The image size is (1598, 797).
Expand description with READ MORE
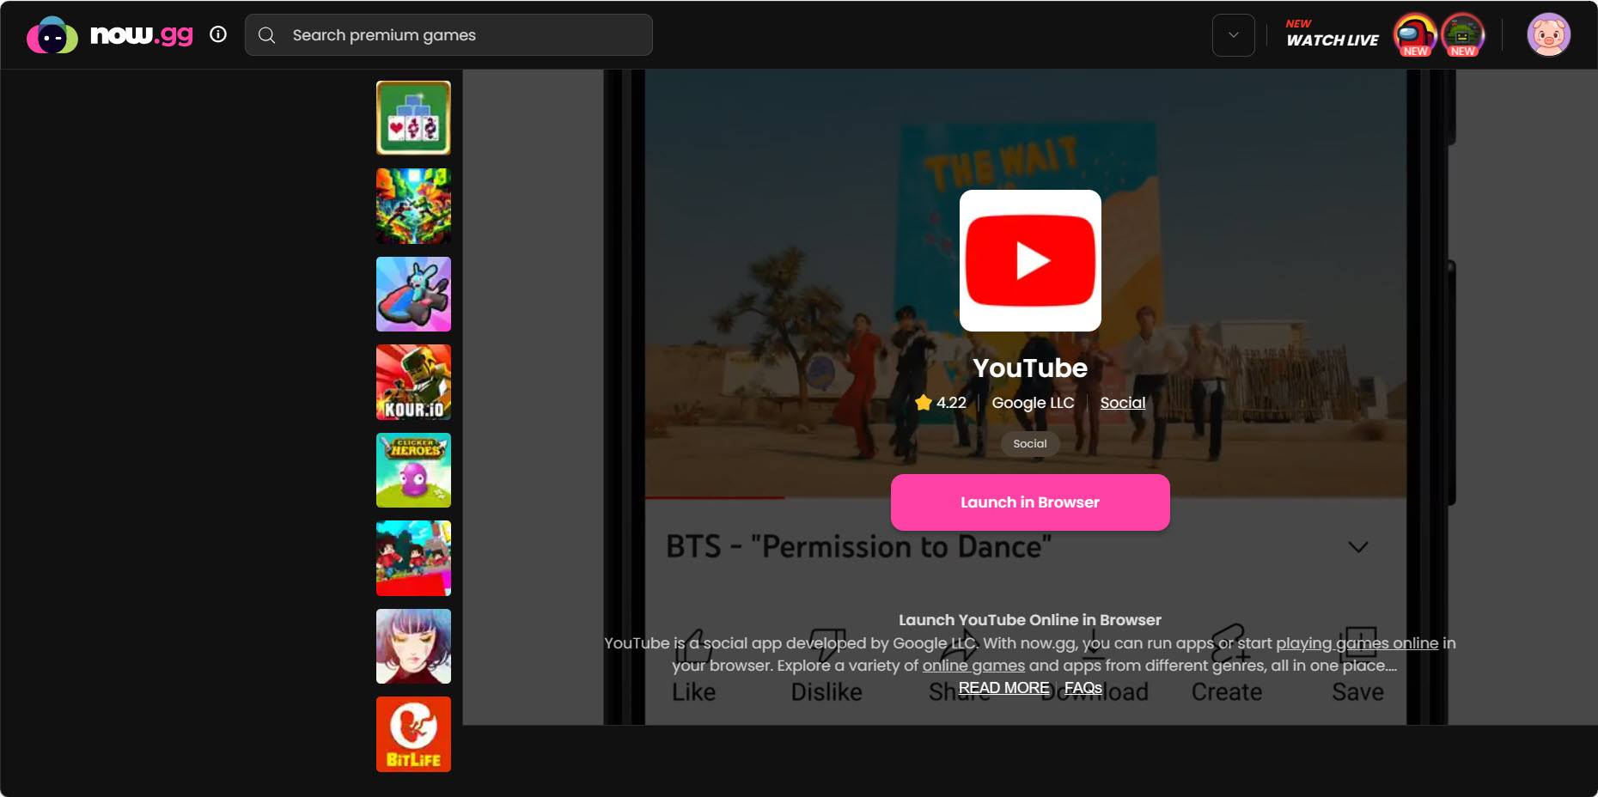tap(1003, 688)
